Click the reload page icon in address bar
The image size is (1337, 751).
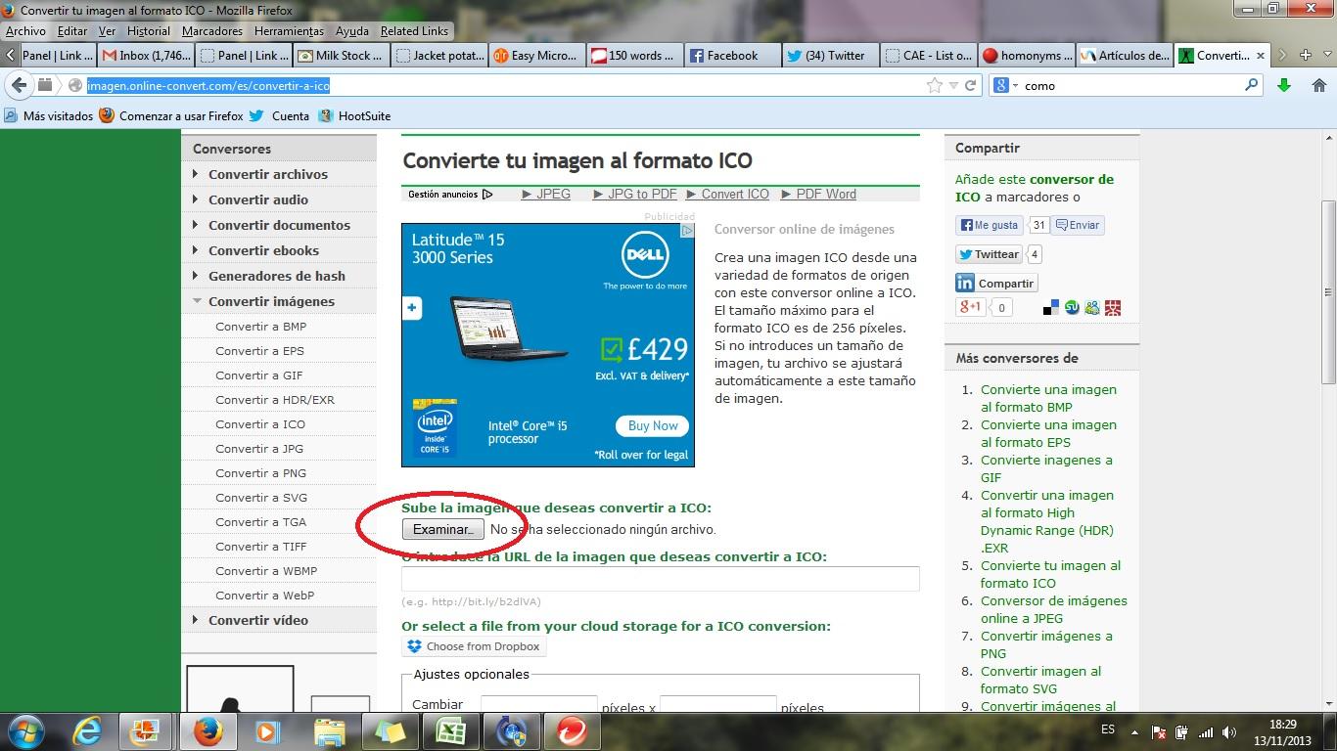coord(971,85)
